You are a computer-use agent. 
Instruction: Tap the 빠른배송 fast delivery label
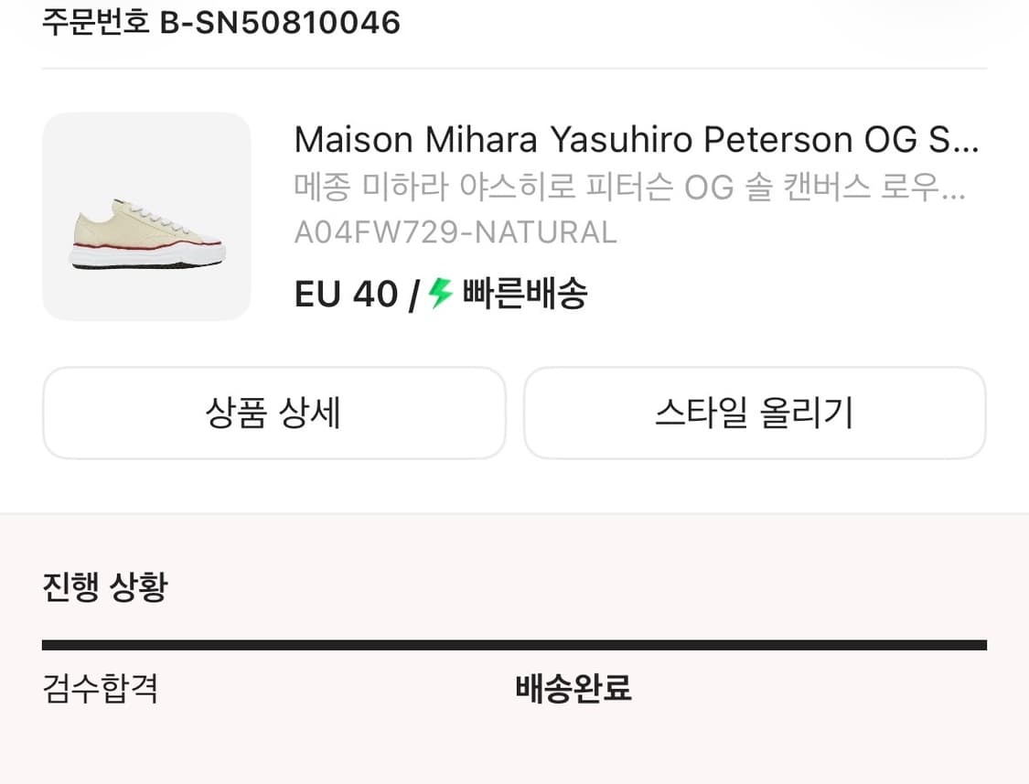pos(525,295)
